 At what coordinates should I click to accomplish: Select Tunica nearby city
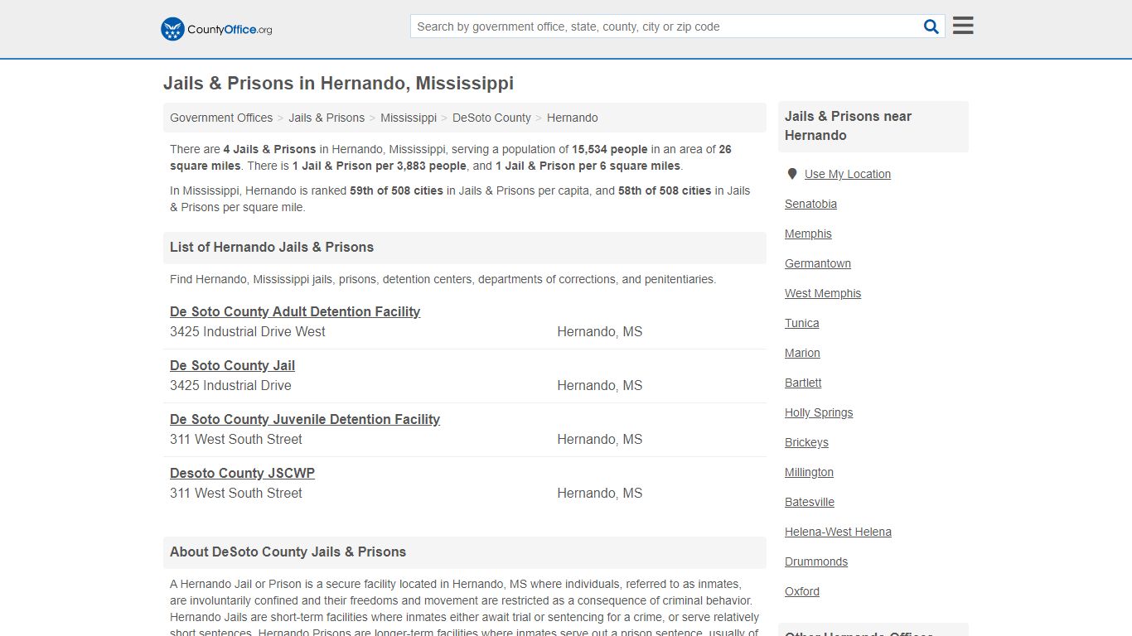[x=801, y=323]
